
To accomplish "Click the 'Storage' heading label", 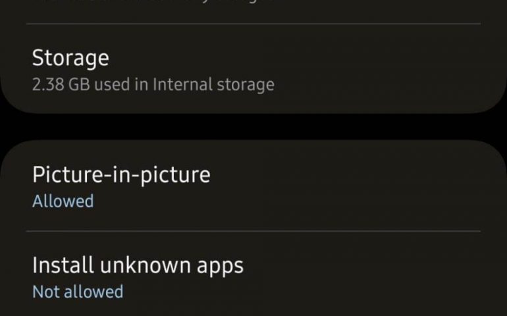I will 70,58.
